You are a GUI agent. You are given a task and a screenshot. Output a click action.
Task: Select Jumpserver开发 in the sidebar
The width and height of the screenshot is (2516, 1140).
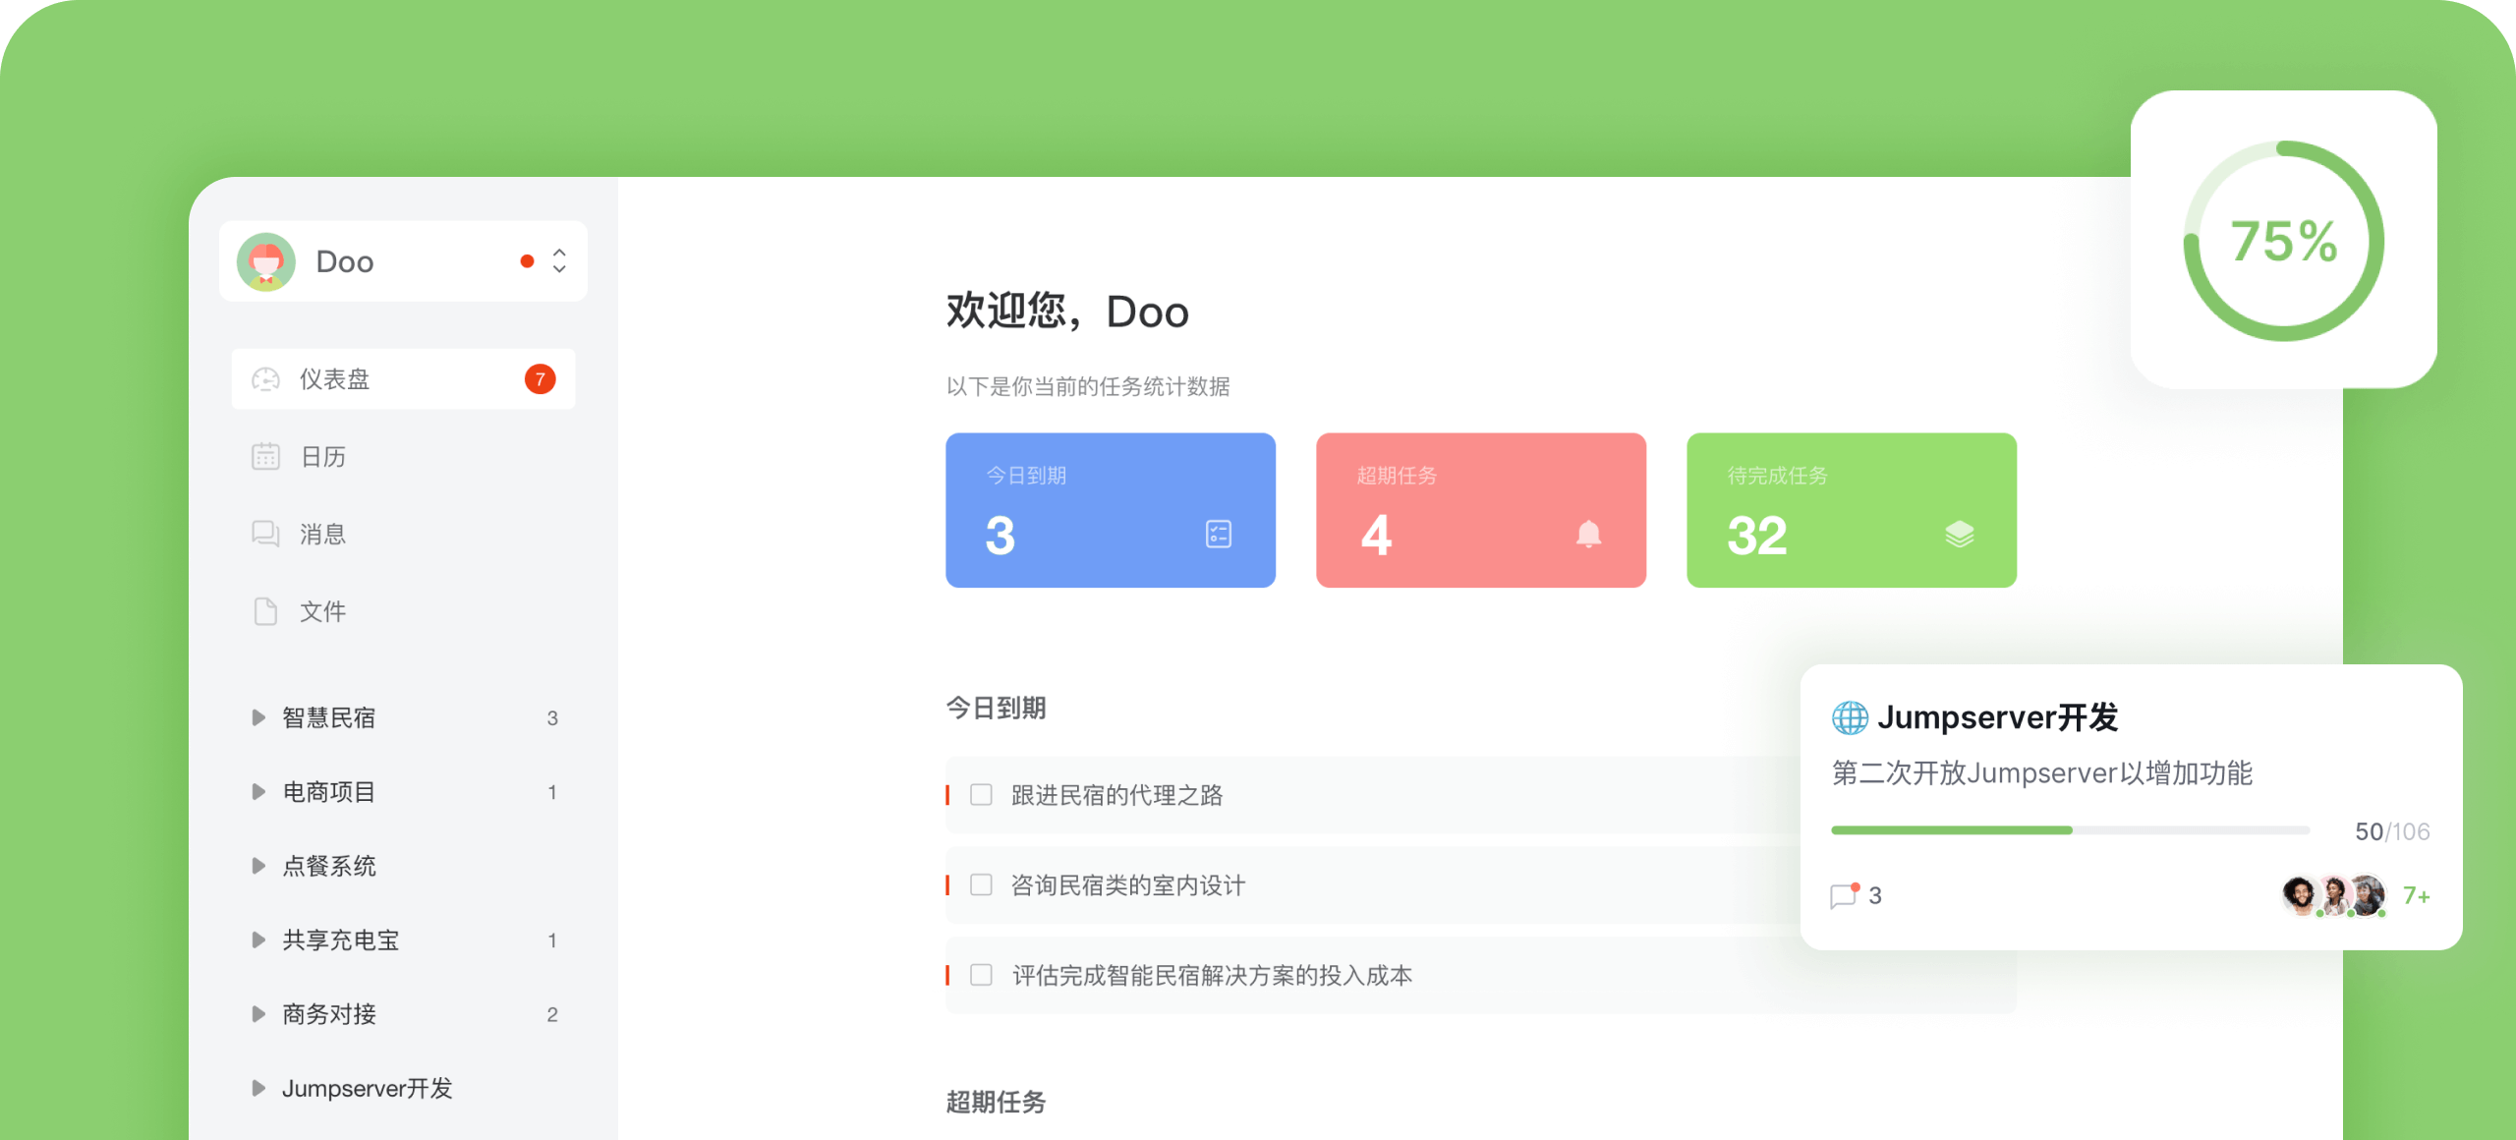(x=369, y=1088)
